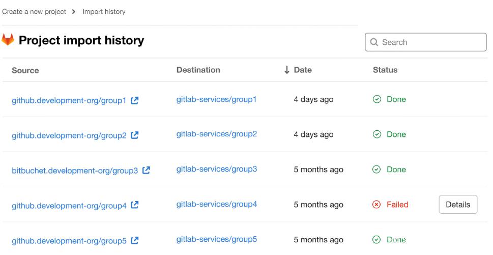This screenshot has height=255, width=493.
Task: Sort by the Date column header
Action: tap(303, 70)
